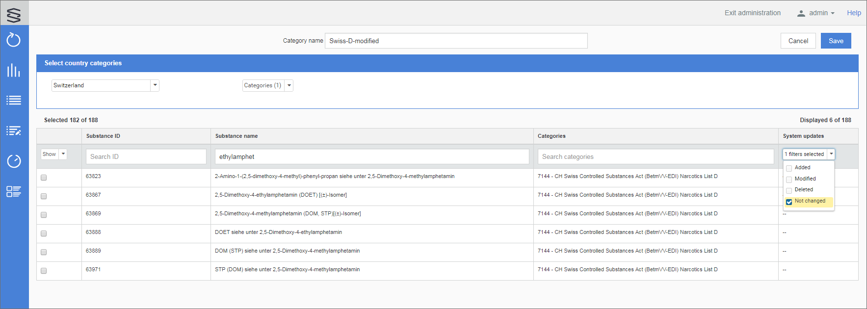
Task: Open the list edit icon in sidebar
Action: [x=14, y=131]
